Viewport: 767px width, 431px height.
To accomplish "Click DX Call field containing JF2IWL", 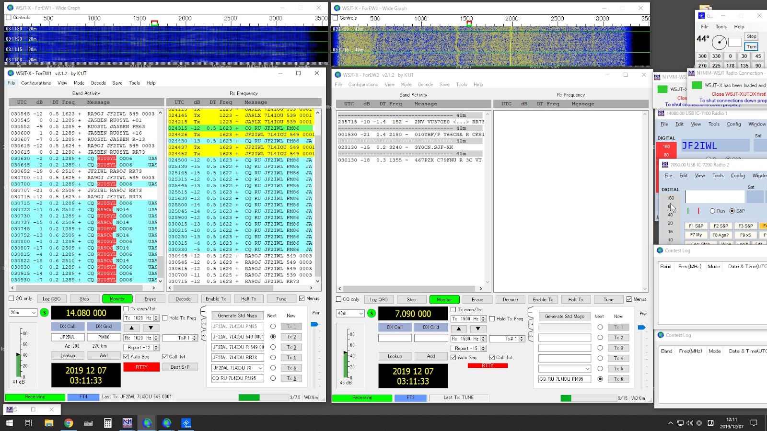I will pos(68,337).
